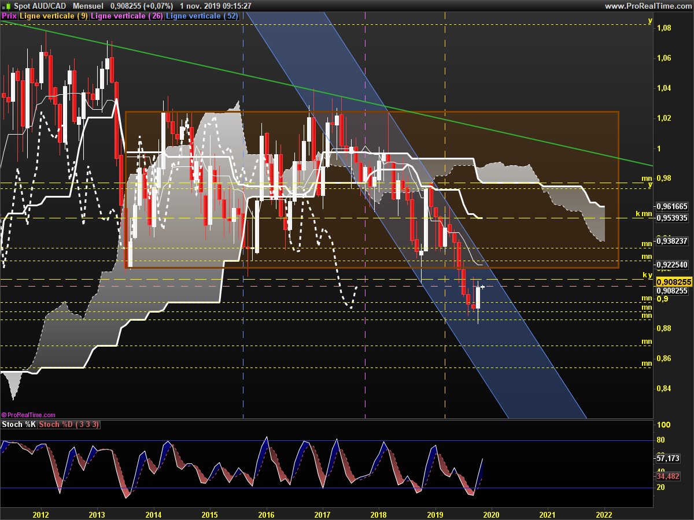The width and height of the screenshot is (694, 520).
Task: Click the 2020 year on time axis
Action: click(491, 514)
